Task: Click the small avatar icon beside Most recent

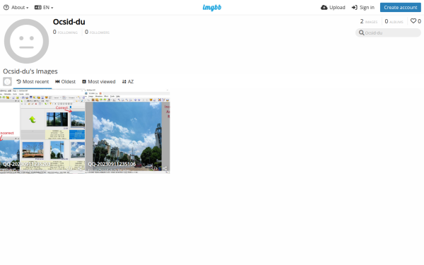Action: click(x=7, y=82)
